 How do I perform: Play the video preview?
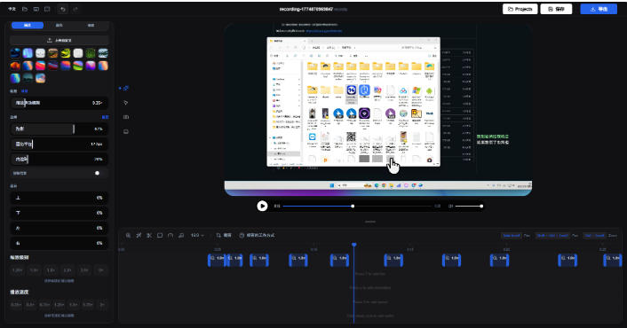pyautogui.click(x=262, y=206)
